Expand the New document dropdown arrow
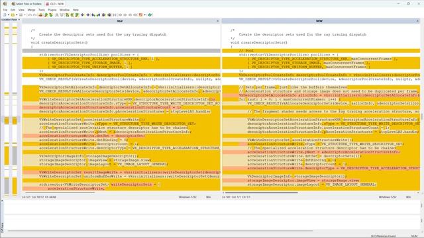Image resolution: width=424 pixels, height=238 pixels. 9,15
